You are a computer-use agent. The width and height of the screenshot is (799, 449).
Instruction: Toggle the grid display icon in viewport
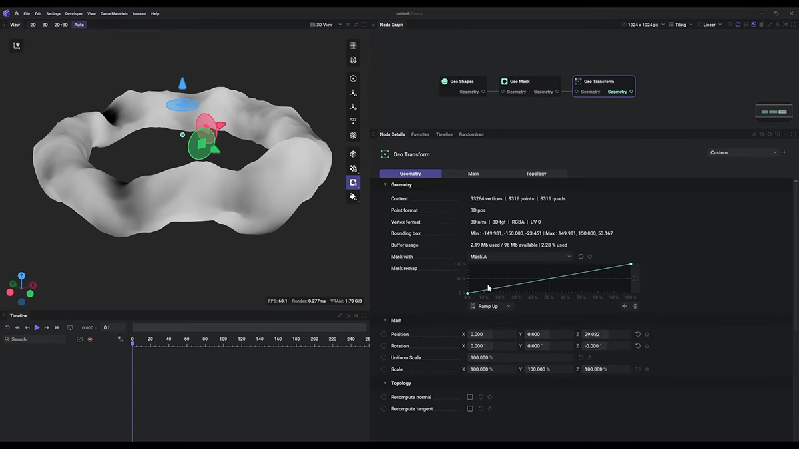pos(353,45)
